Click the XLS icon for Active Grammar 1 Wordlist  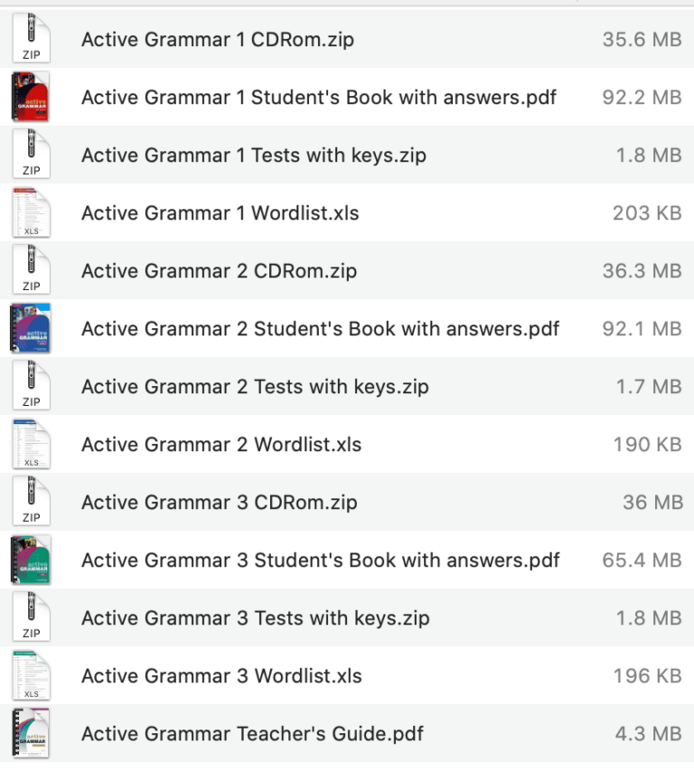(x=31, y=212)
